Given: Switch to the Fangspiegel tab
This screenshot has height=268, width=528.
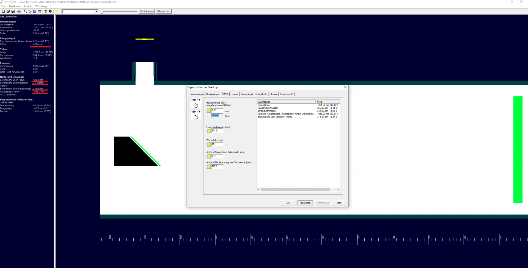Looking at the screenshot, I should (x=247, y=94).
